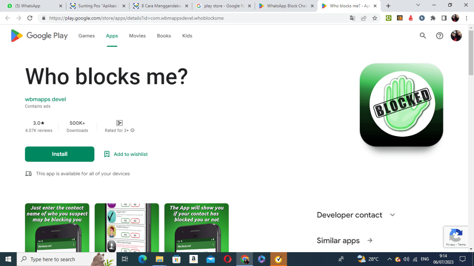The height and width of the screenshot is (266, 474).
Task: Open the taskbar clock and date
Action: coord(443,259)
